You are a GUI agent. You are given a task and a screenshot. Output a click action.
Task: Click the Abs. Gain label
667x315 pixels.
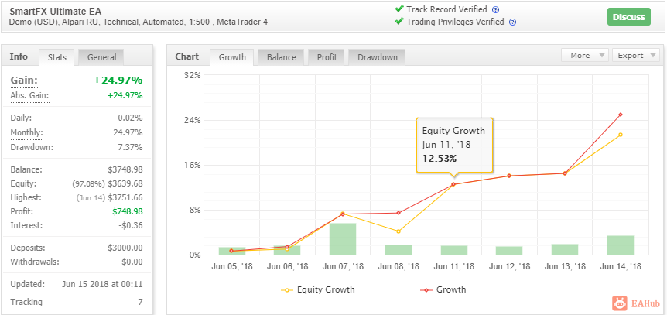29,95
